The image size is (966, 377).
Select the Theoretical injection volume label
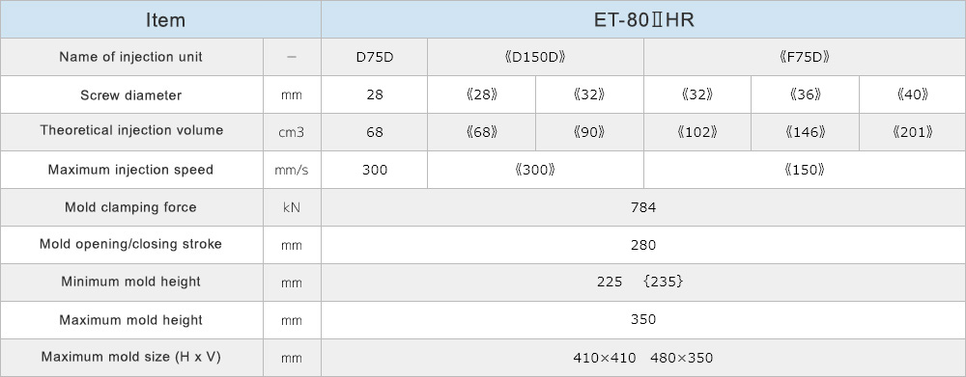(131, 132)
